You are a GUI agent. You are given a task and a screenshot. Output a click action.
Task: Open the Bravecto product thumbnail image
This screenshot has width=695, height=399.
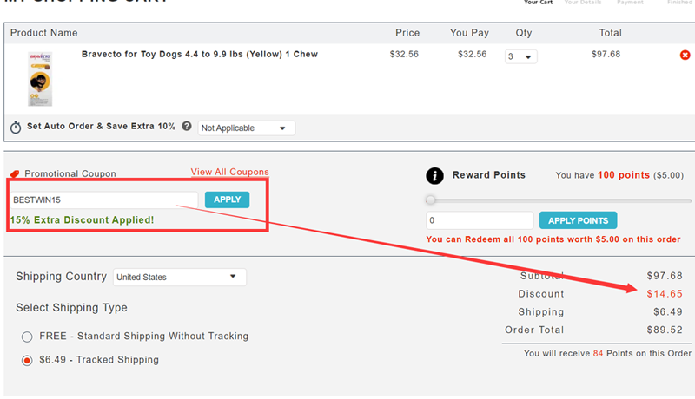click(x=40, y=79)
